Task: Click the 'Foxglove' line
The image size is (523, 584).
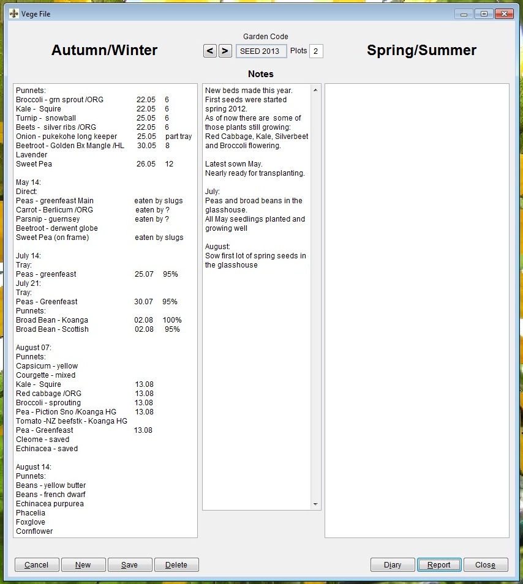Action: [x=31, y=522]
